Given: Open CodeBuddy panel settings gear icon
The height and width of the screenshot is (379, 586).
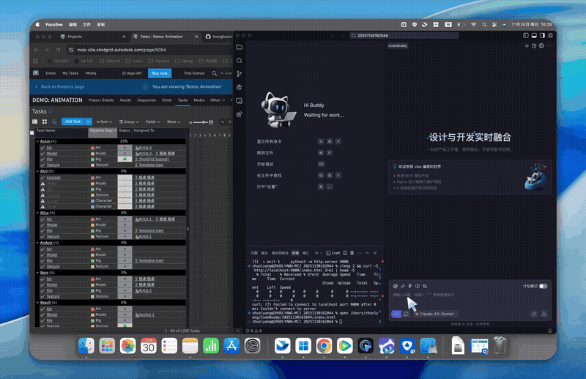Looking at the screenshot, I should 542,46.
